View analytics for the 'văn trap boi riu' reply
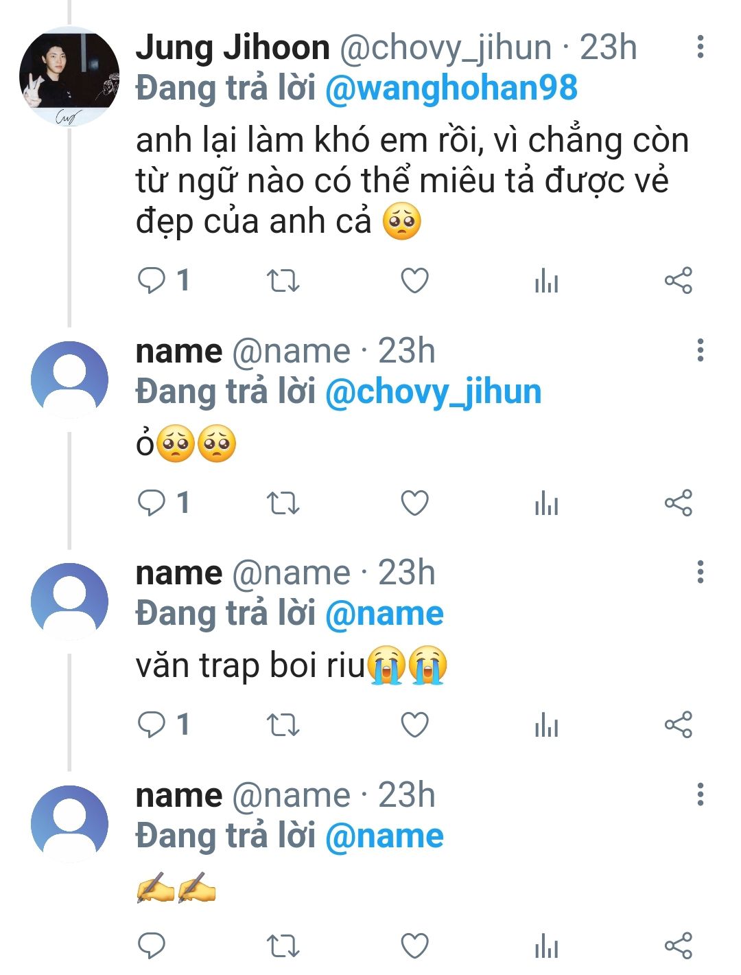 (x=547, y=725)
